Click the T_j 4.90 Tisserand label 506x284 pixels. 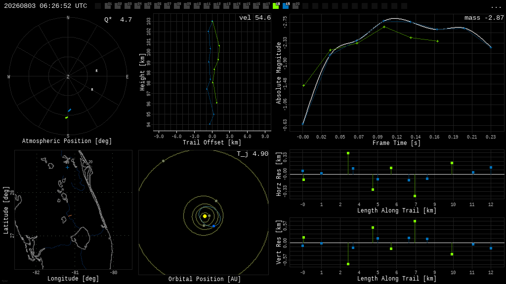(253, 154)
